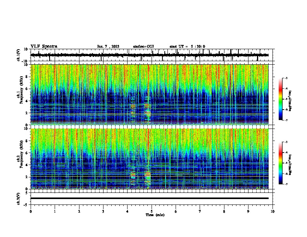Click tick label "8" on the Time axis
Image resolution: width=307 pixels, height=237 pixels.
pos(224,211)
